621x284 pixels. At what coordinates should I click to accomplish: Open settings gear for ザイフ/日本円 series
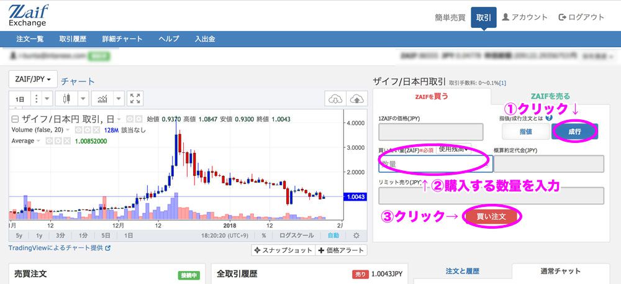(139, 119)
